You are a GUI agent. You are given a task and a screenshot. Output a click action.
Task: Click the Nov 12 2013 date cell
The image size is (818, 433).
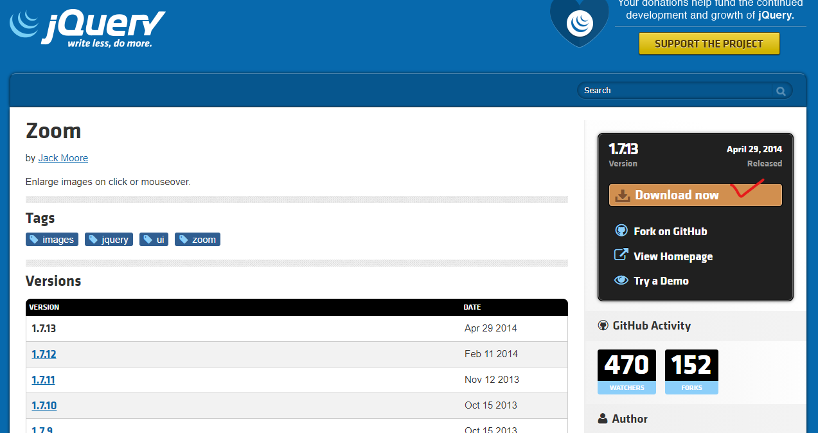(x=492, y=380)
